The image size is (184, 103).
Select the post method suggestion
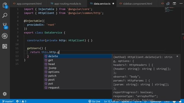tap(78, 80)
